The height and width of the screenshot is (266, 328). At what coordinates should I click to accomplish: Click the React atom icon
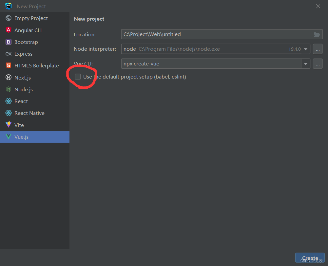[9, 101]
